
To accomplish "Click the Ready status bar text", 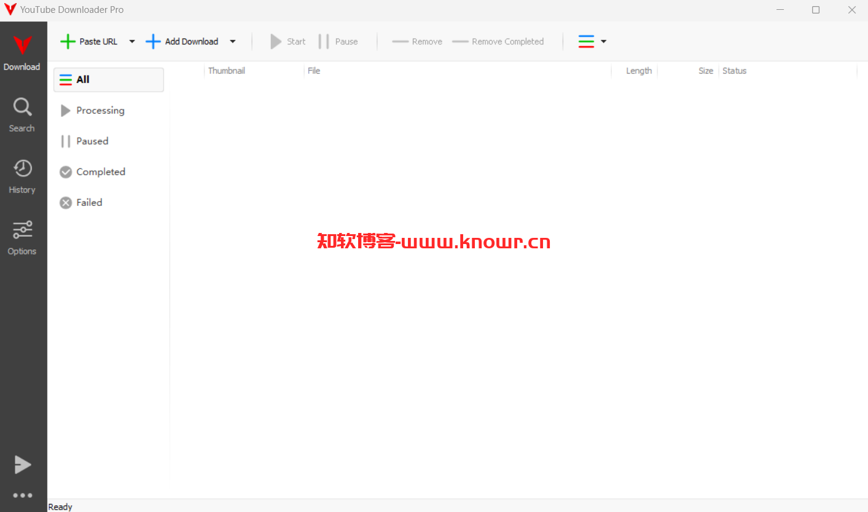I will [60, 506].
